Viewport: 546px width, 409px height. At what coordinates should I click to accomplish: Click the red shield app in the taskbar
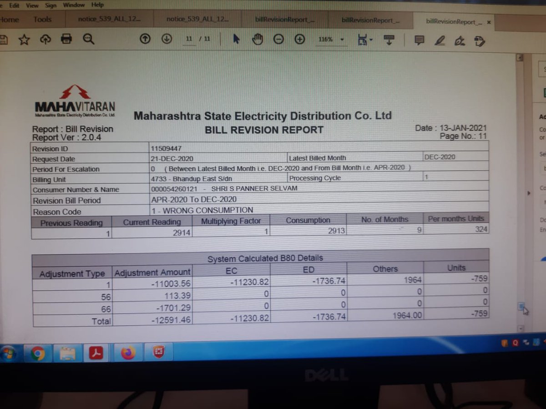[158, 352]
